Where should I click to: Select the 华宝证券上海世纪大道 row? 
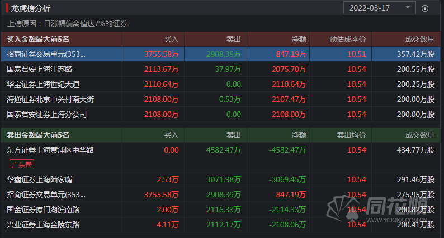220,84
